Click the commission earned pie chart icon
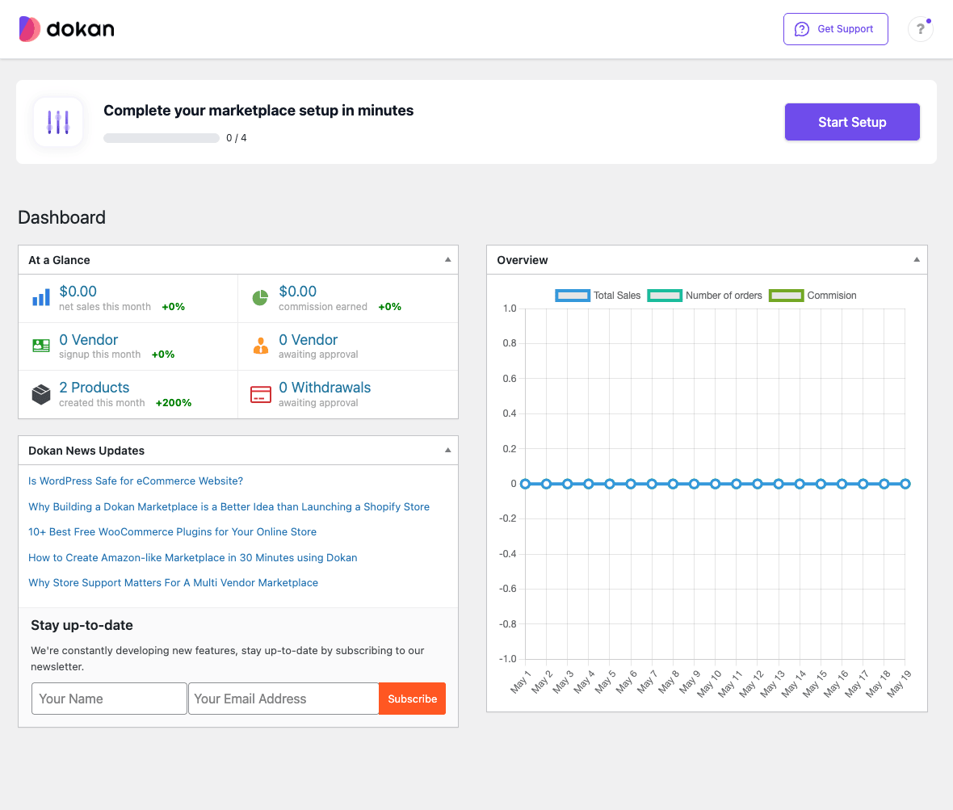Screen dimensions: 953x810 click(x=260, y=298)
